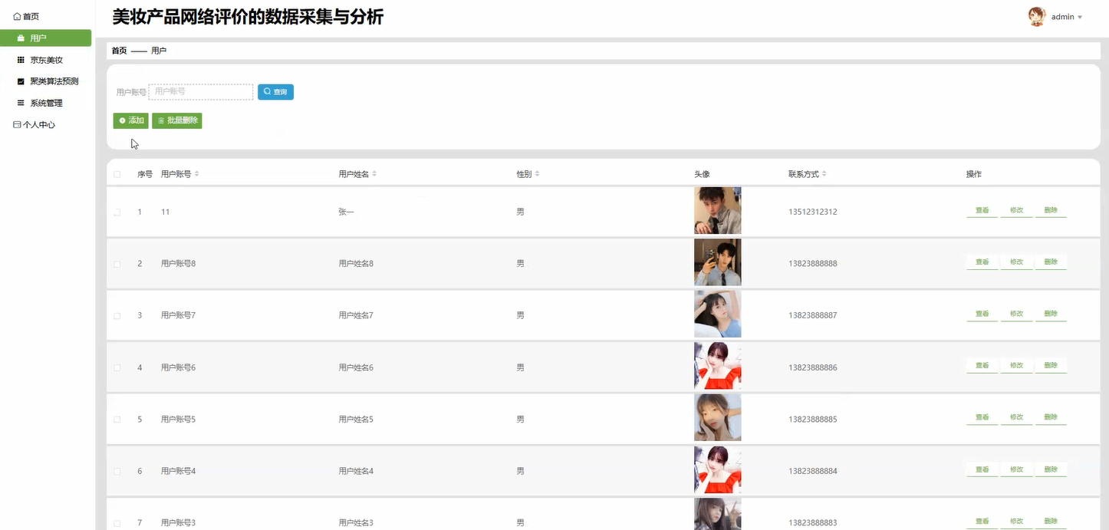
Task: Tick the select-all checkbox in the table header
Action: pos(117,174)
